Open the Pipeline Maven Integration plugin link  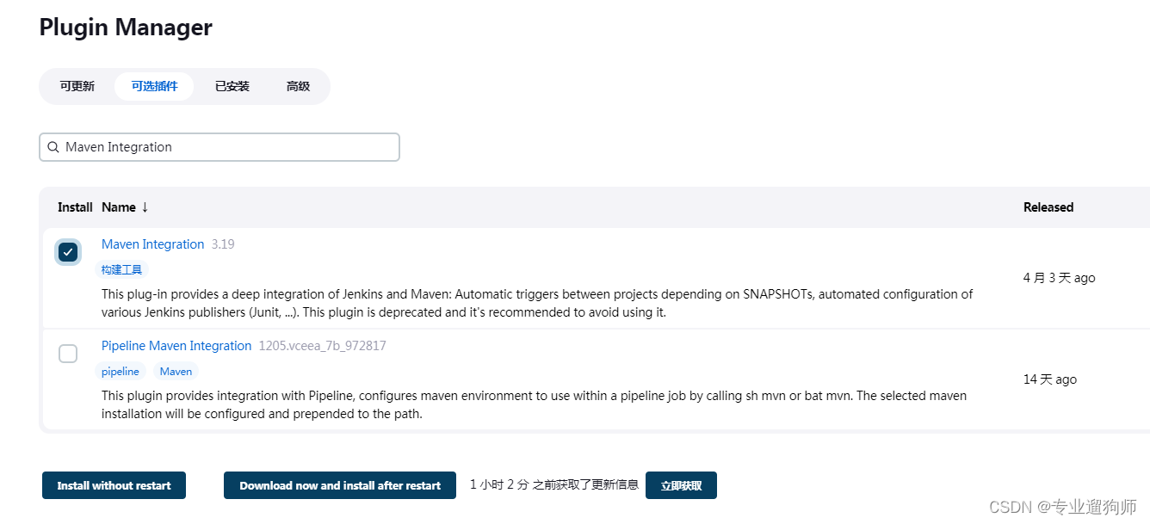pyautogui.click(x=176, y=346)
